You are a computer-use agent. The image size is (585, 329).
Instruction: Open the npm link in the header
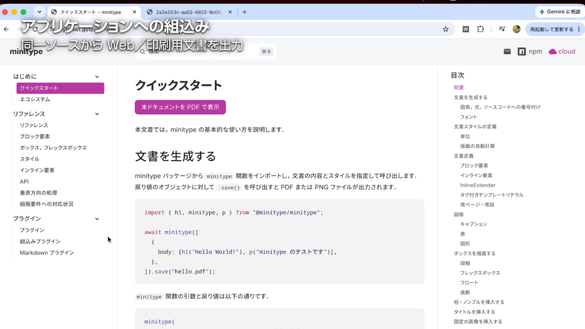tap(530, 51)
